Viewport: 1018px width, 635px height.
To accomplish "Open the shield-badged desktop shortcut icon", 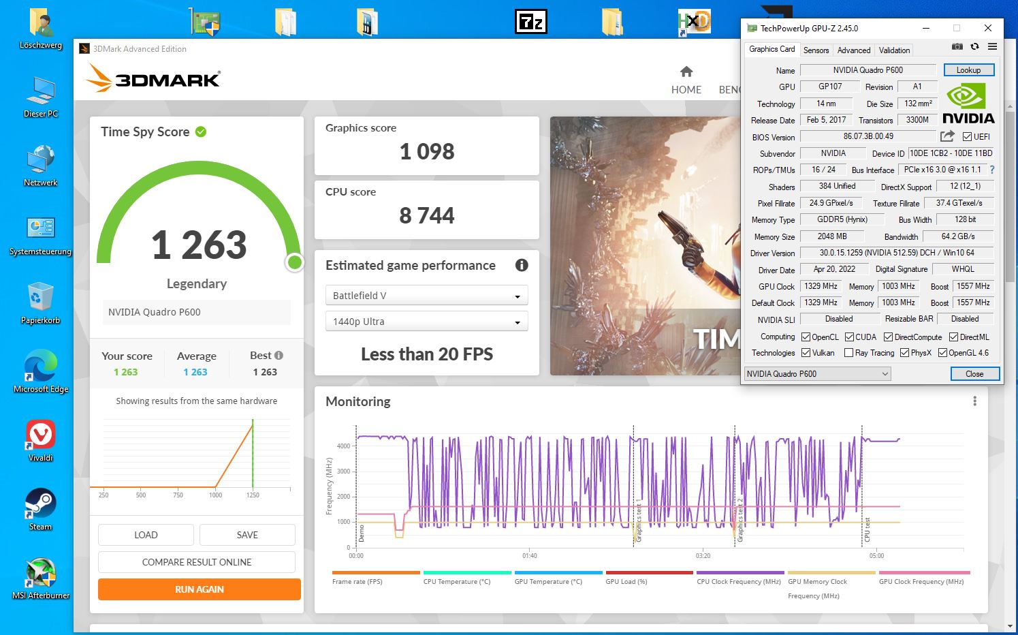I will point(204,22).
